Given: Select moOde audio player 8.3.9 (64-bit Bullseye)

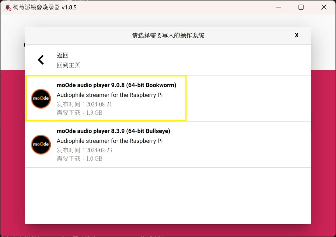Looking at the screenshot, I should [x=168, y=145].
